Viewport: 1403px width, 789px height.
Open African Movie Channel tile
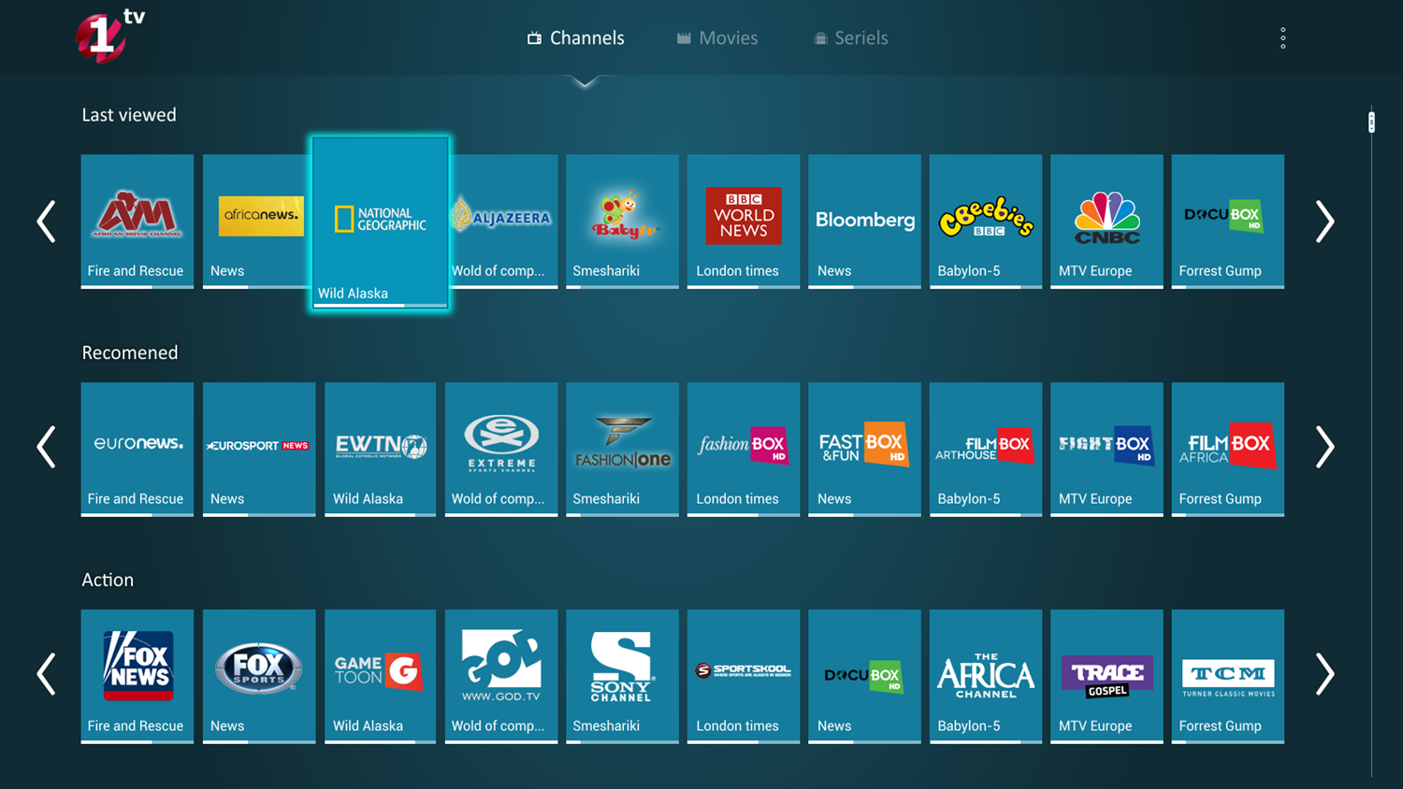click(x=137, y=222)
